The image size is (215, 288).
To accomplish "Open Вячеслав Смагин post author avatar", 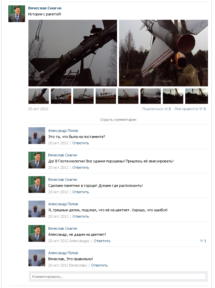I will point(17,14).
